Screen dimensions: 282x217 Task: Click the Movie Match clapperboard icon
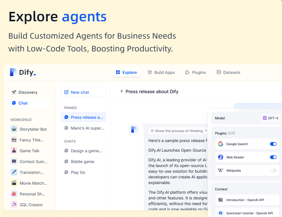[14, 183]
